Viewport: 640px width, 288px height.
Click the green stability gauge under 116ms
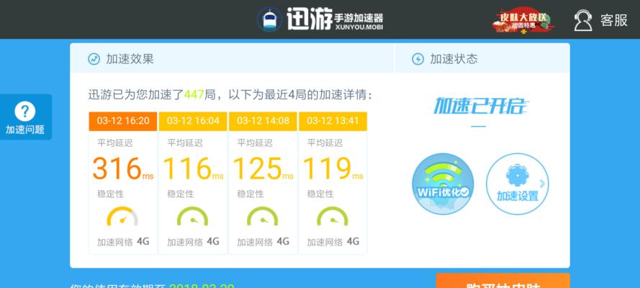click(x=192, y=217)
